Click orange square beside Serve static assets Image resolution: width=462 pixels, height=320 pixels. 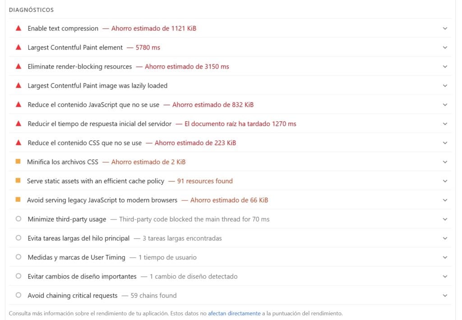pos(18,181)
